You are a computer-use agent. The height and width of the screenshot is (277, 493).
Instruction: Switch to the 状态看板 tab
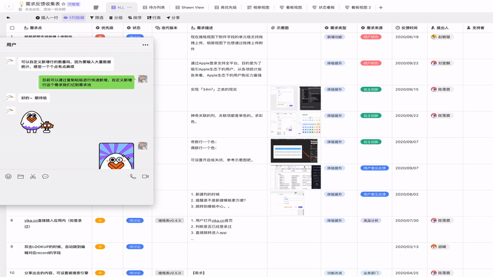pos(324,7)
